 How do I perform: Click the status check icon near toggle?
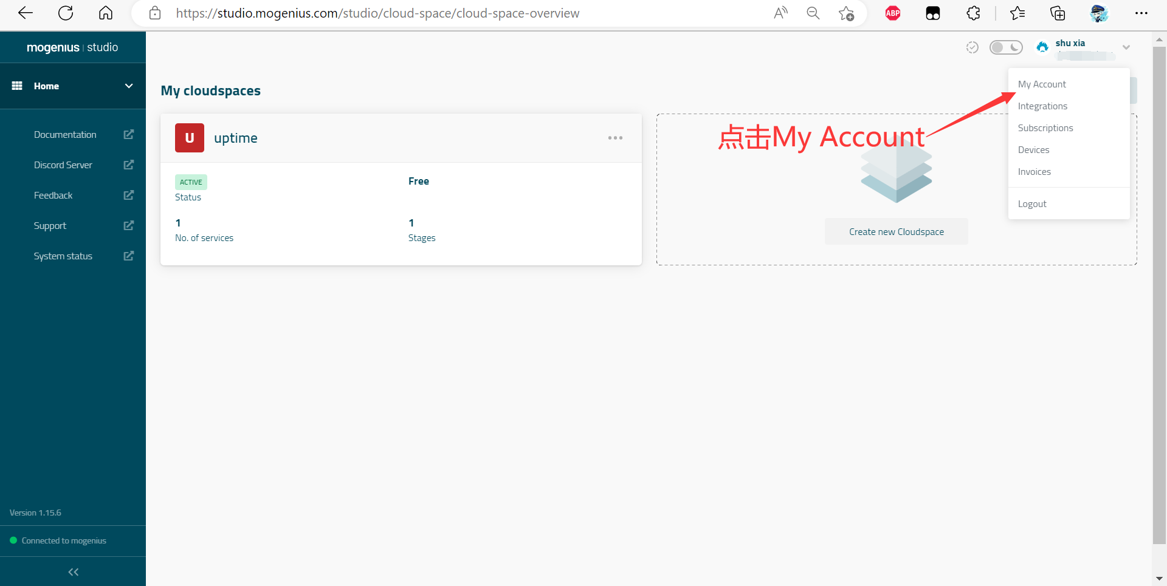point(972,47)
